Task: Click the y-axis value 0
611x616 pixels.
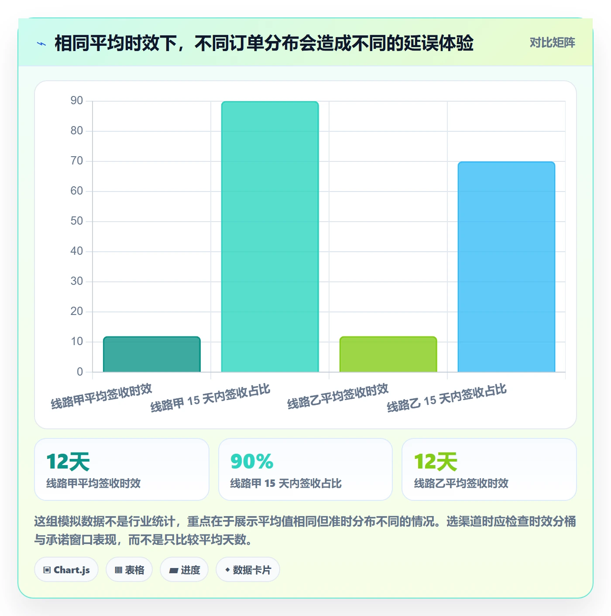Action: click(80, 372)
